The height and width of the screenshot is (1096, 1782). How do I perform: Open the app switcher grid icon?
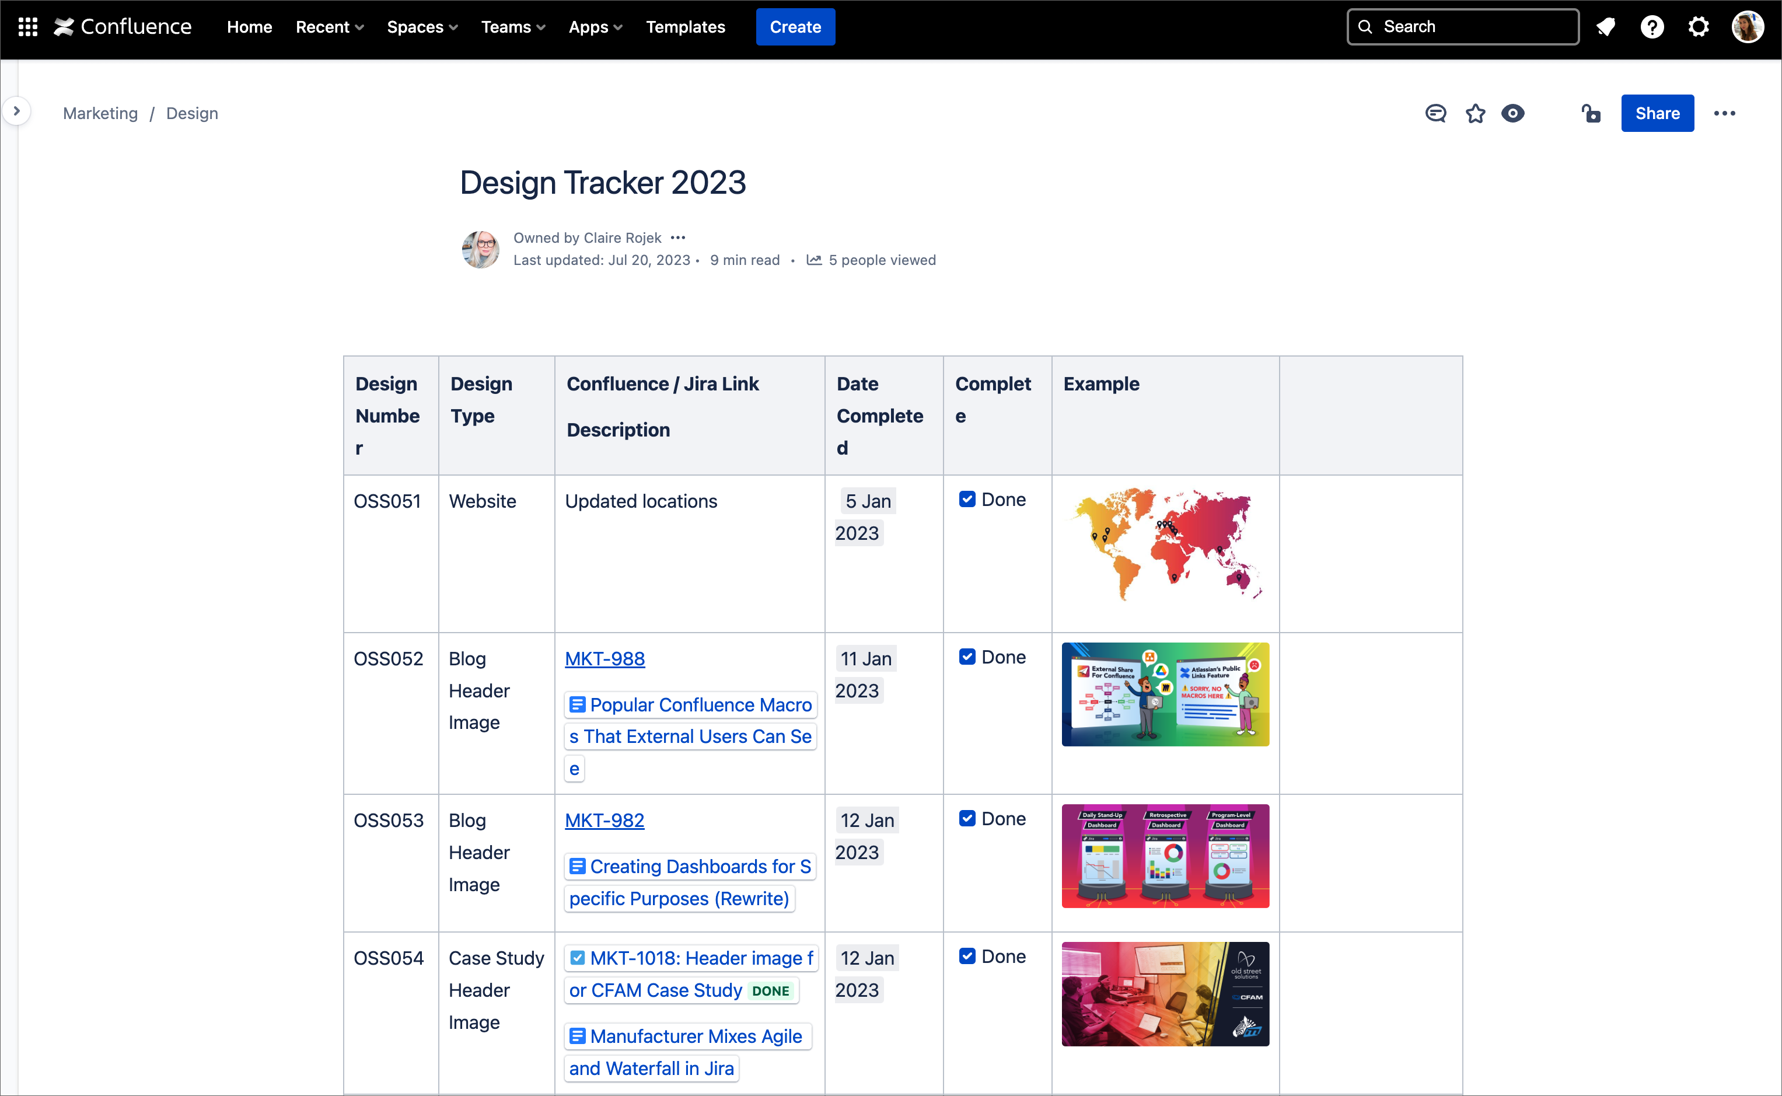[27, 27]
